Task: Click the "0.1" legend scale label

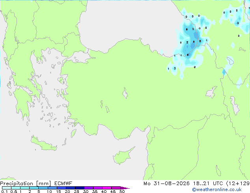Action: 4,191
